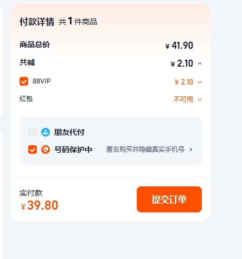242x259 pixels.
Task: Click the 88VIP orange ¥2.10 amount
Action: point(184,82)
